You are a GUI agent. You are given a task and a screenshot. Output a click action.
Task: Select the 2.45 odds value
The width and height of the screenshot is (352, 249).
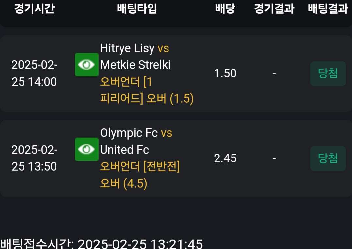(x=225, y=158)
